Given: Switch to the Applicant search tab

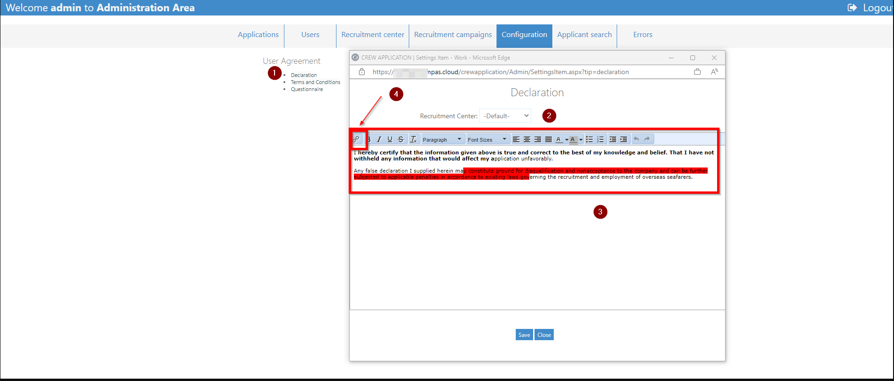Looking at the screenshot, I should pos(584,35).
